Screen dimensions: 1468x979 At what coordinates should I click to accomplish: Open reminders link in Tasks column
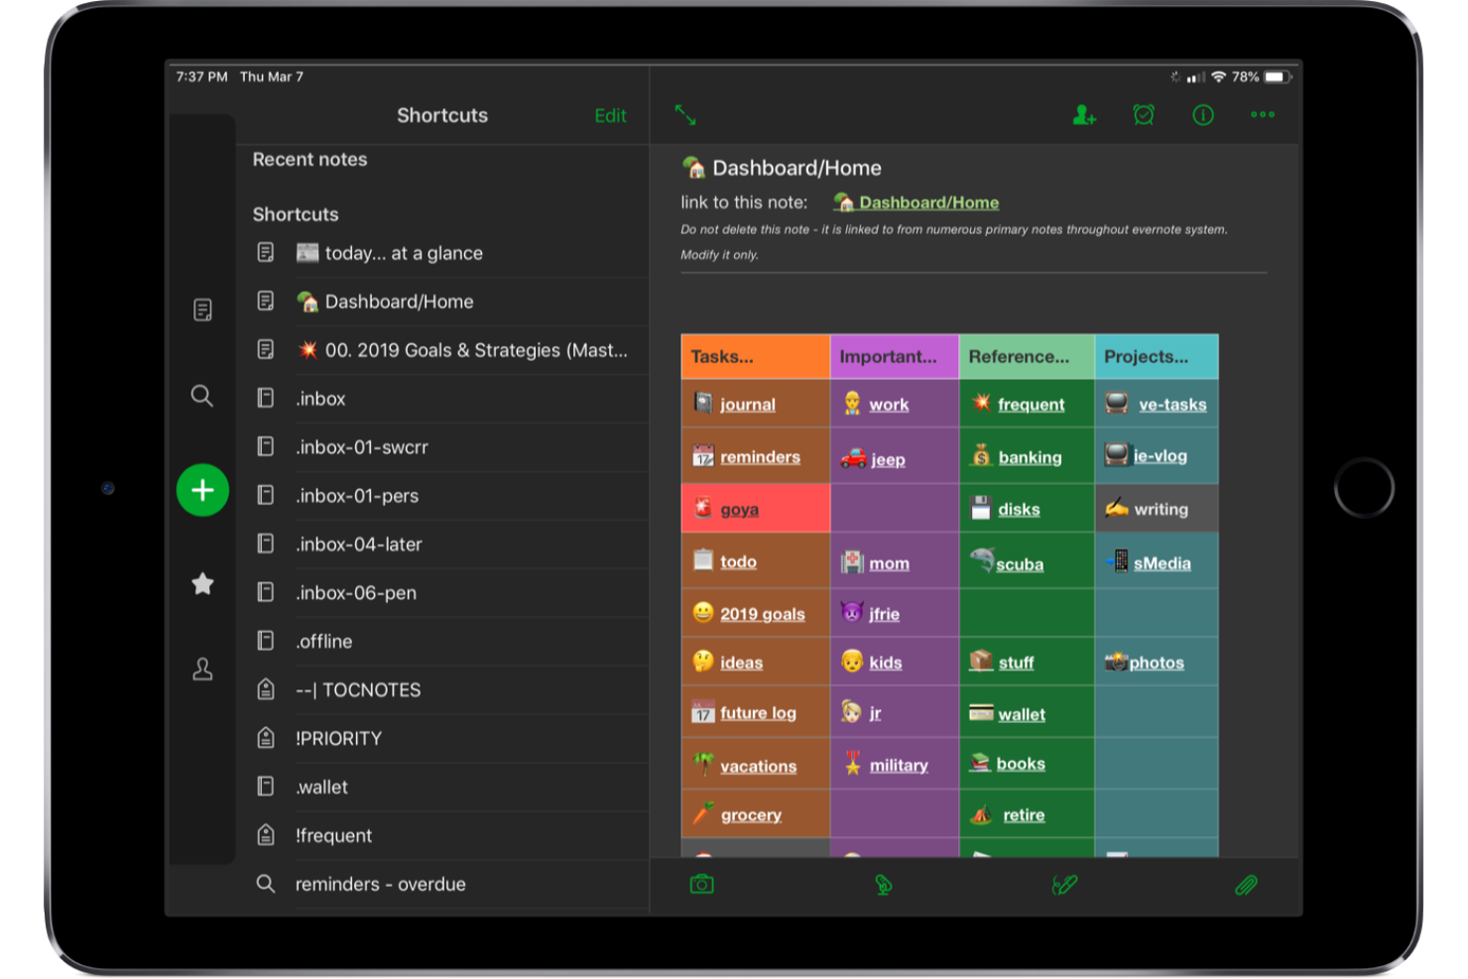pyautogui.click(x=760, y=457)
